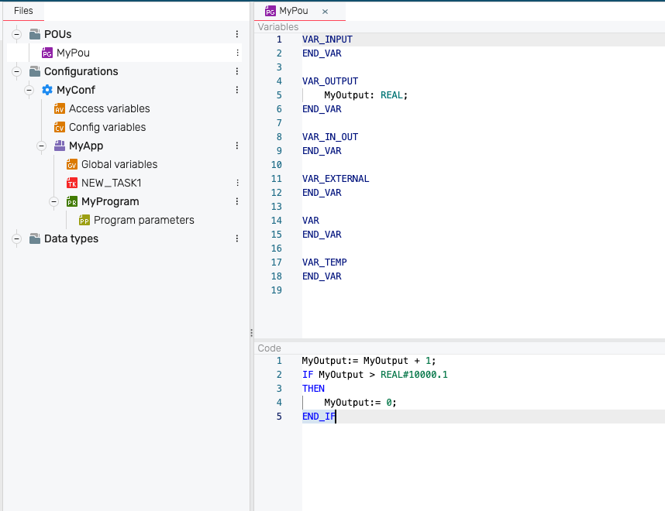Close the MyPou editor tab
The image size is (665, 511).
pyautogui.click(x=326, y=12)
